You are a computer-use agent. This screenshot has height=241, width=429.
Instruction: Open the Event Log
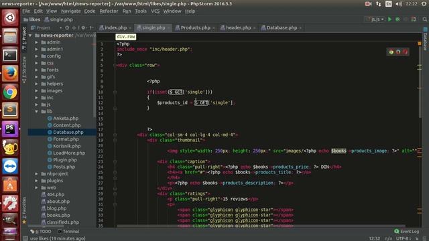tap(407, 232)
